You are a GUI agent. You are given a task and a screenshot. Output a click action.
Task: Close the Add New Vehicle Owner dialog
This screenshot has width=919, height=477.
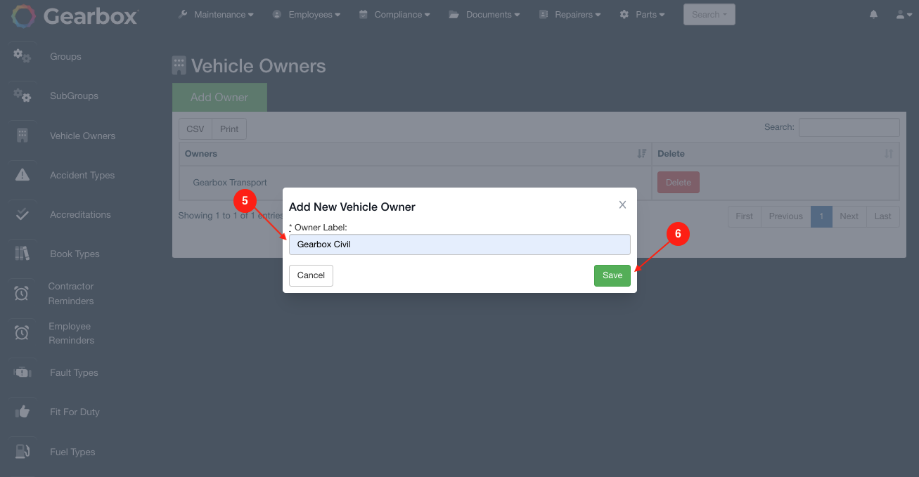(x=622, y=205)
